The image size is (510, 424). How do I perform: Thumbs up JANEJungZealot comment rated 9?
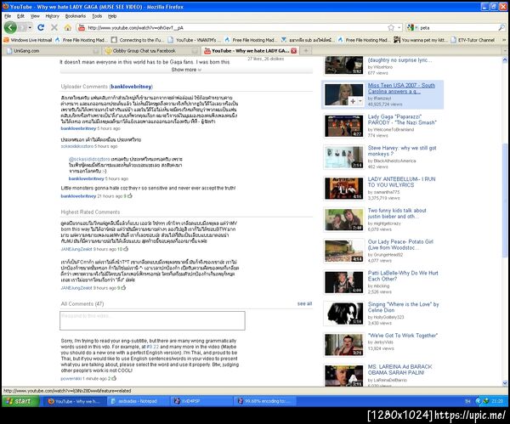tap(123, 288)
